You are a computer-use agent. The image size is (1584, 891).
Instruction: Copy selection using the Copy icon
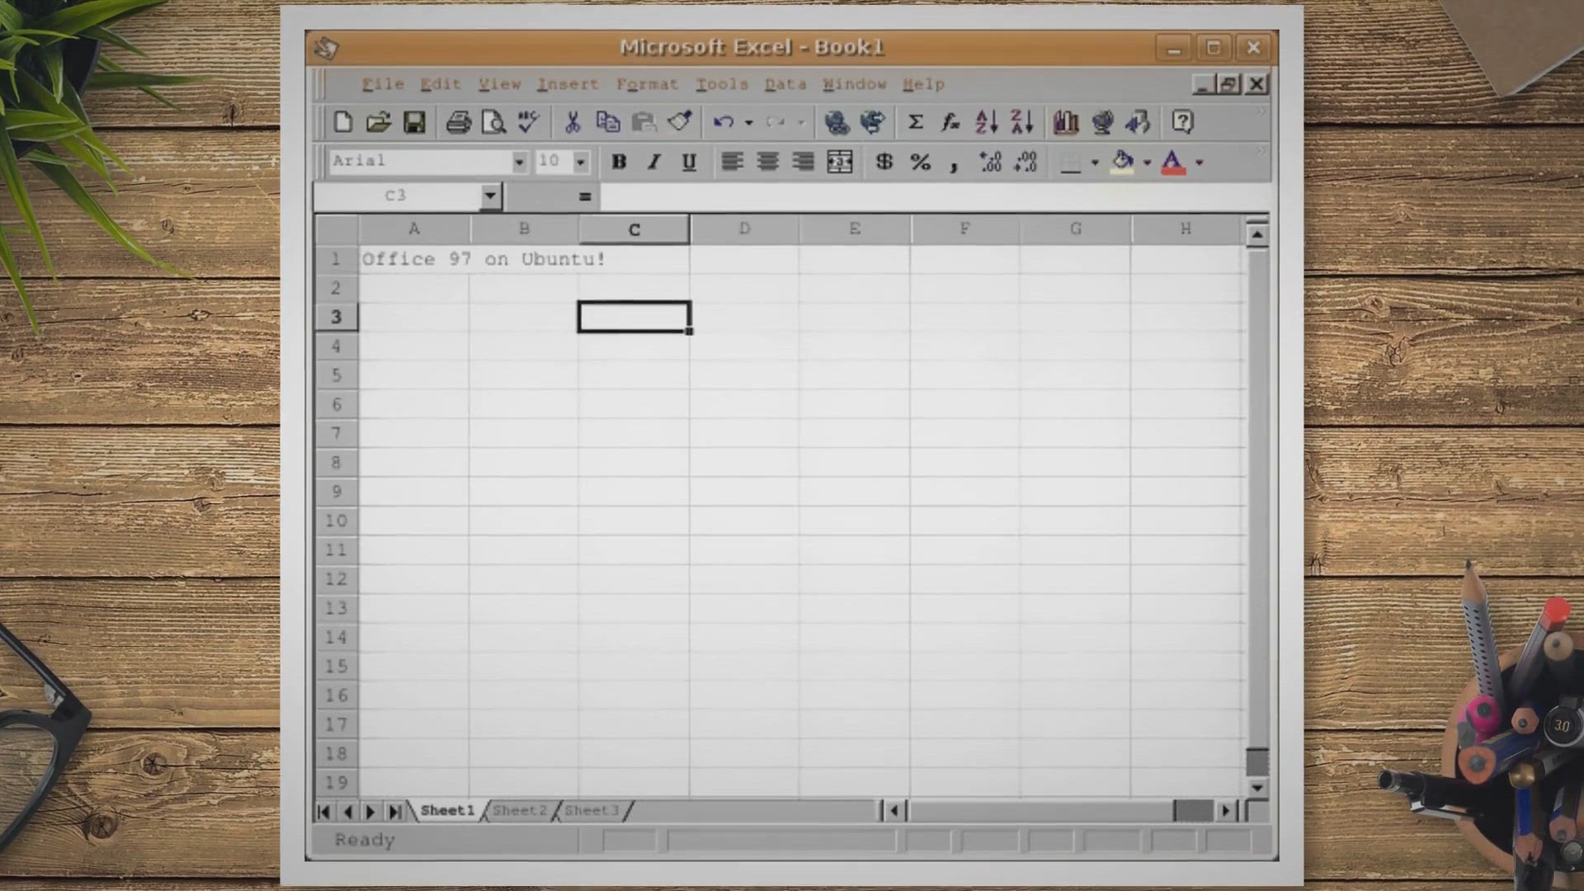click(x=608, y=122)
